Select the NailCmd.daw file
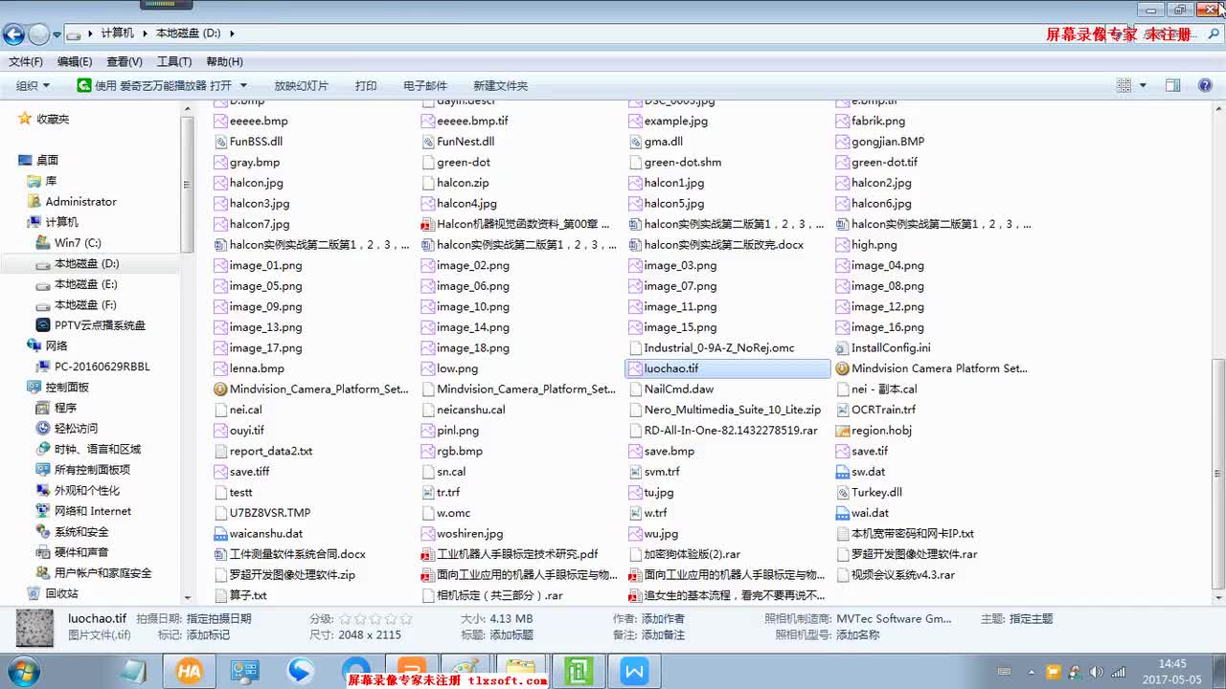The image size is (1226, 689). [x=679, y=389]
